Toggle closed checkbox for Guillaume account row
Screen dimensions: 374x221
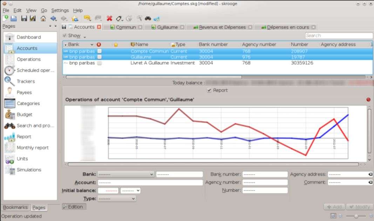coord(100,57)
